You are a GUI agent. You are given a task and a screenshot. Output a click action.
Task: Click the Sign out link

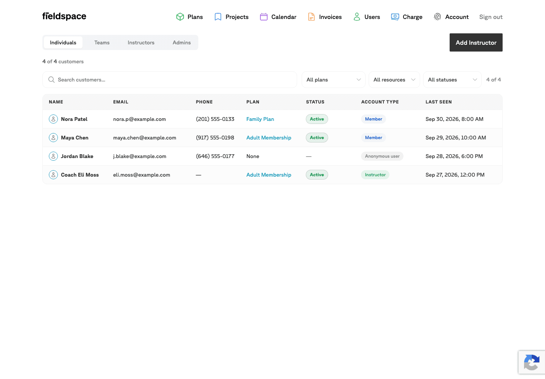(x=491, y=17)
